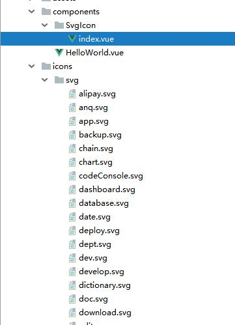235x325 pixels.
Task: Select the components folder name
Action: (x=76, y=12)
